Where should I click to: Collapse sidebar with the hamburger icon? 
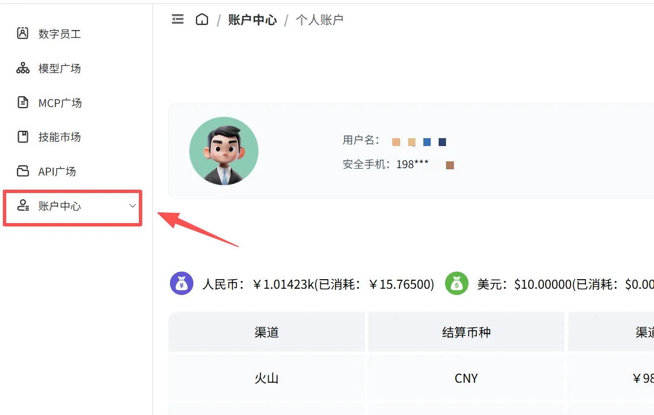coord(178,19)
